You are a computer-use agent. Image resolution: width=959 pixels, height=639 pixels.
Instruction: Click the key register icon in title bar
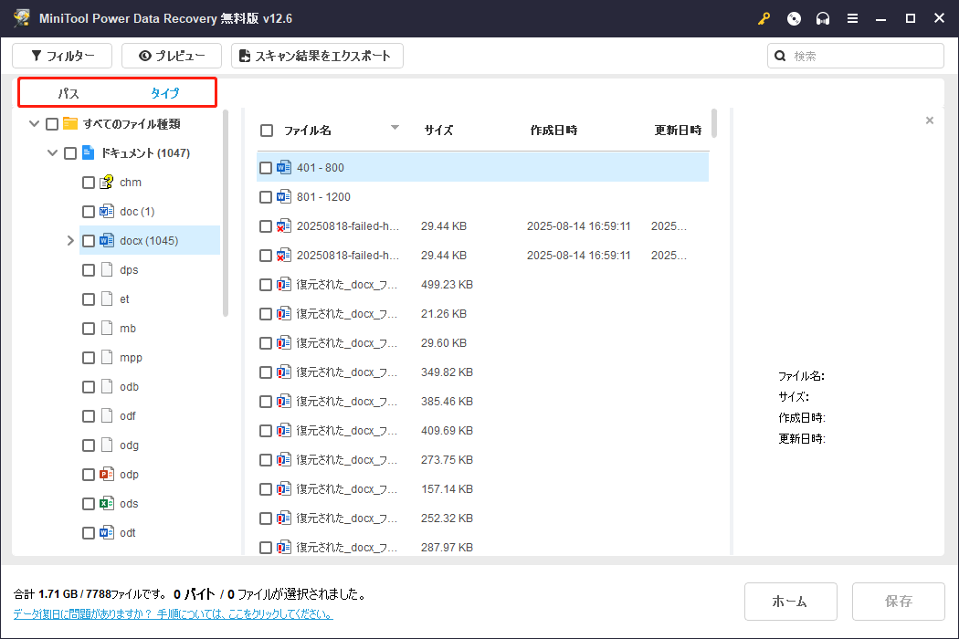(x=764, y=19)
